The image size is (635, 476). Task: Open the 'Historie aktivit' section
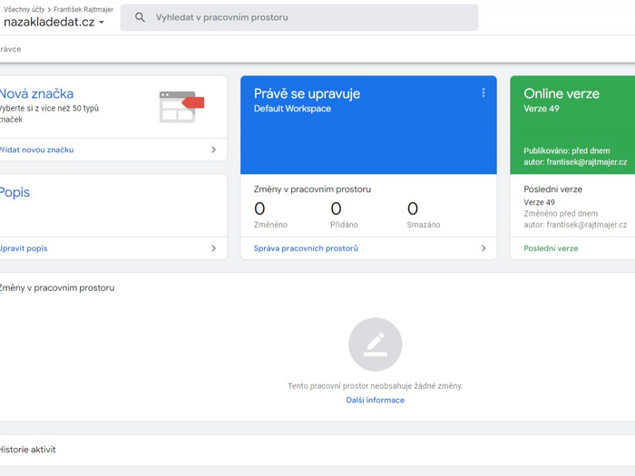28,450
